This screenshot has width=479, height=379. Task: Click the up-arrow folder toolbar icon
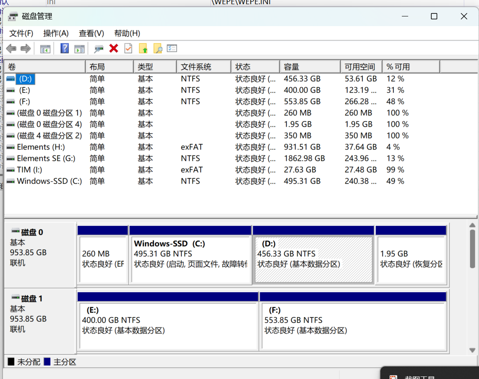point(143,48)
